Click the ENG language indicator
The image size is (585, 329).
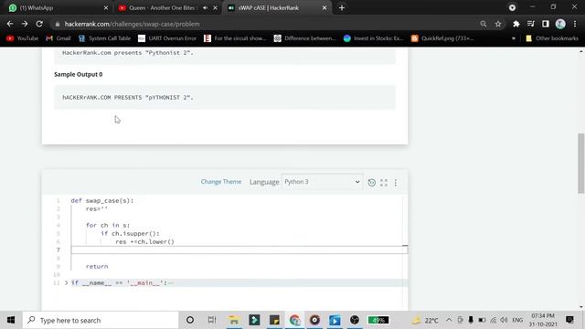point(517,320)
